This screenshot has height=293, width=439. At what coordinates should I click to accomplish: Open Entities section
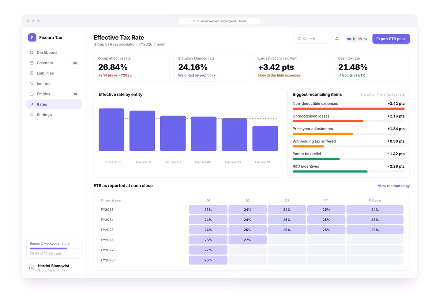coord(54,94)
